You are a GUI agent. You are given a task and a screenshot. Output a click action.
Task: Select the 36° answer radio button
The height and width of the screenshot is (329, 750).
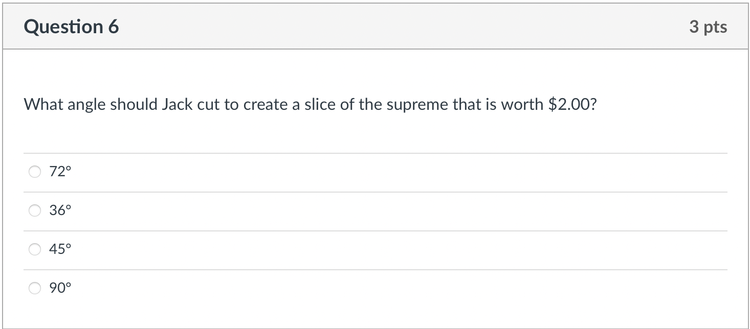point(34,210)
